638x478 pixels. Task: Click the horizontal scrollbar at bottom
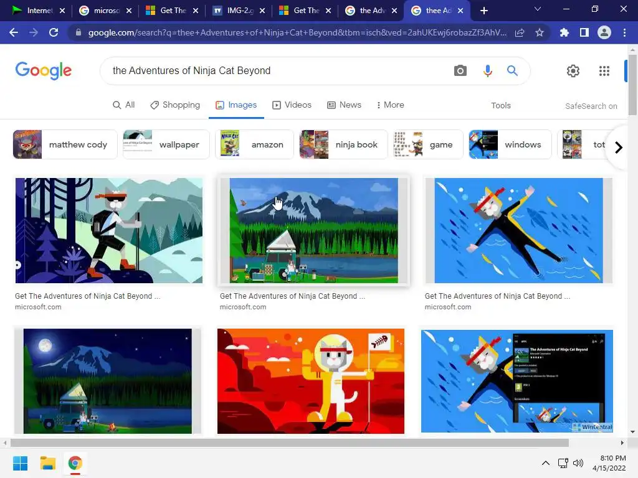pyautogui.click(x=289, y=443)
